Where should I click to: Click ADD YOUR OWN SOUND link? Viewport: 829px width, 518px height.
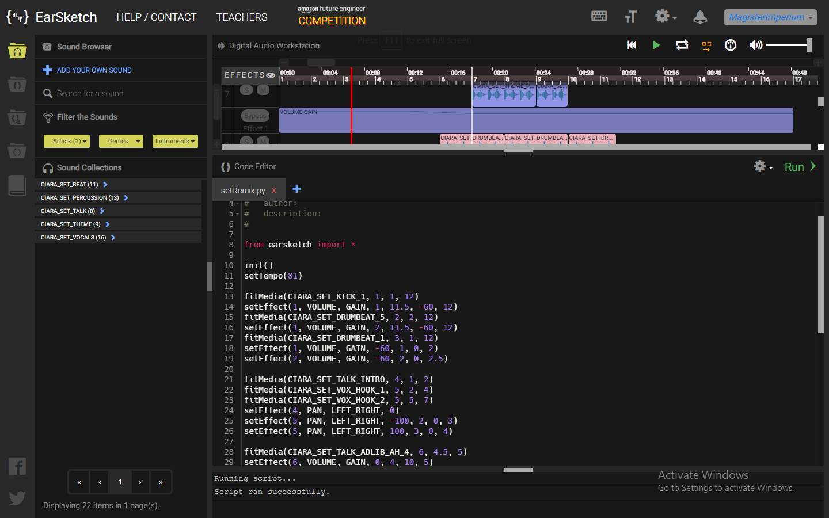tap(94, 70)
